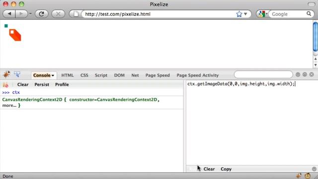Clear the console output log
Image resolution: width=318 pixels, height=179 pixels.
(23, 85)
